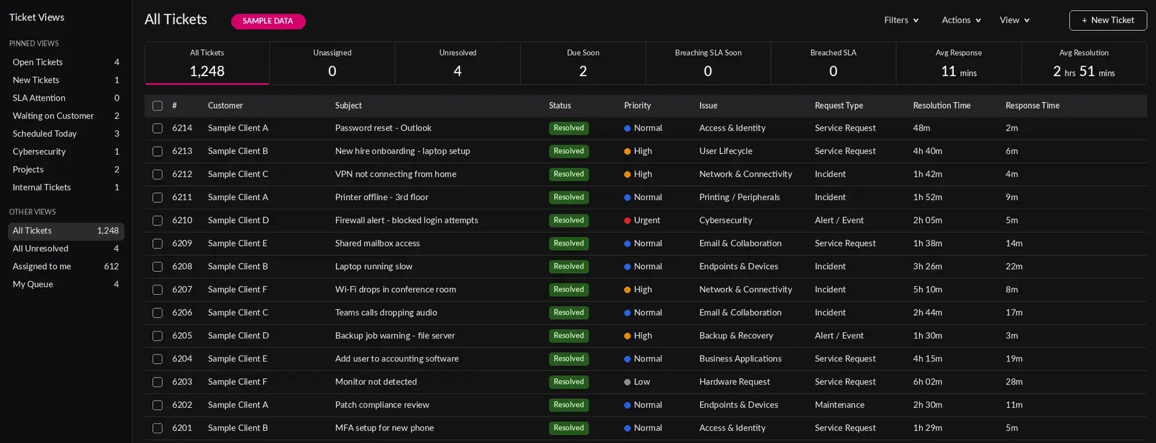Open the Internal Tickets view

click(x=66, y=188)
